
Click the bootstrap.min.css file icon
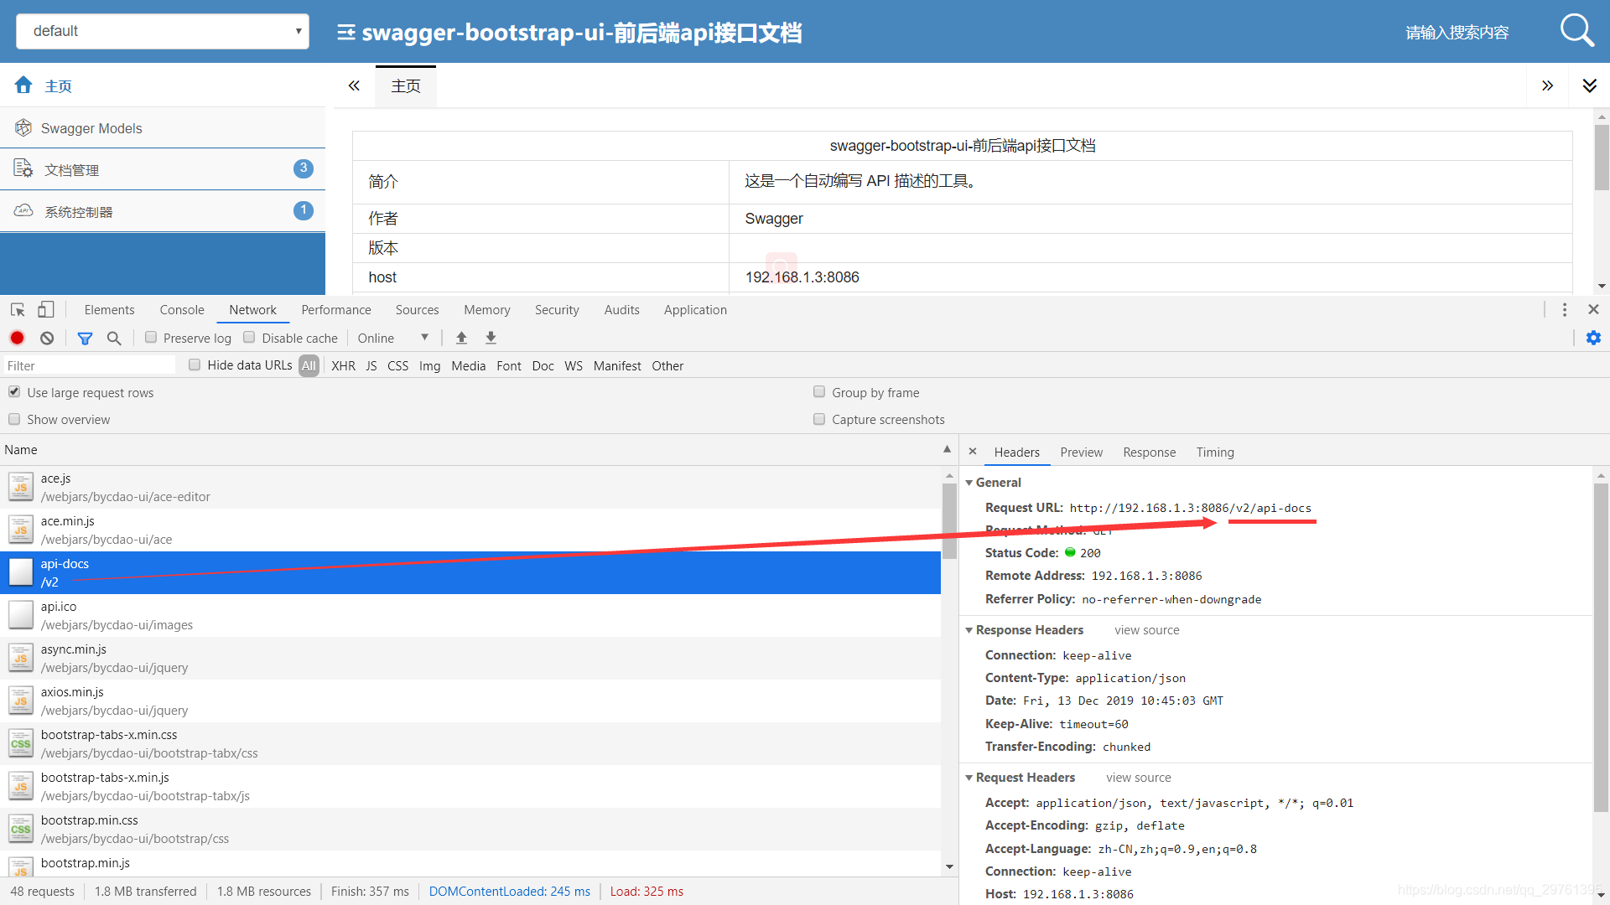click(x=21, y=829)
